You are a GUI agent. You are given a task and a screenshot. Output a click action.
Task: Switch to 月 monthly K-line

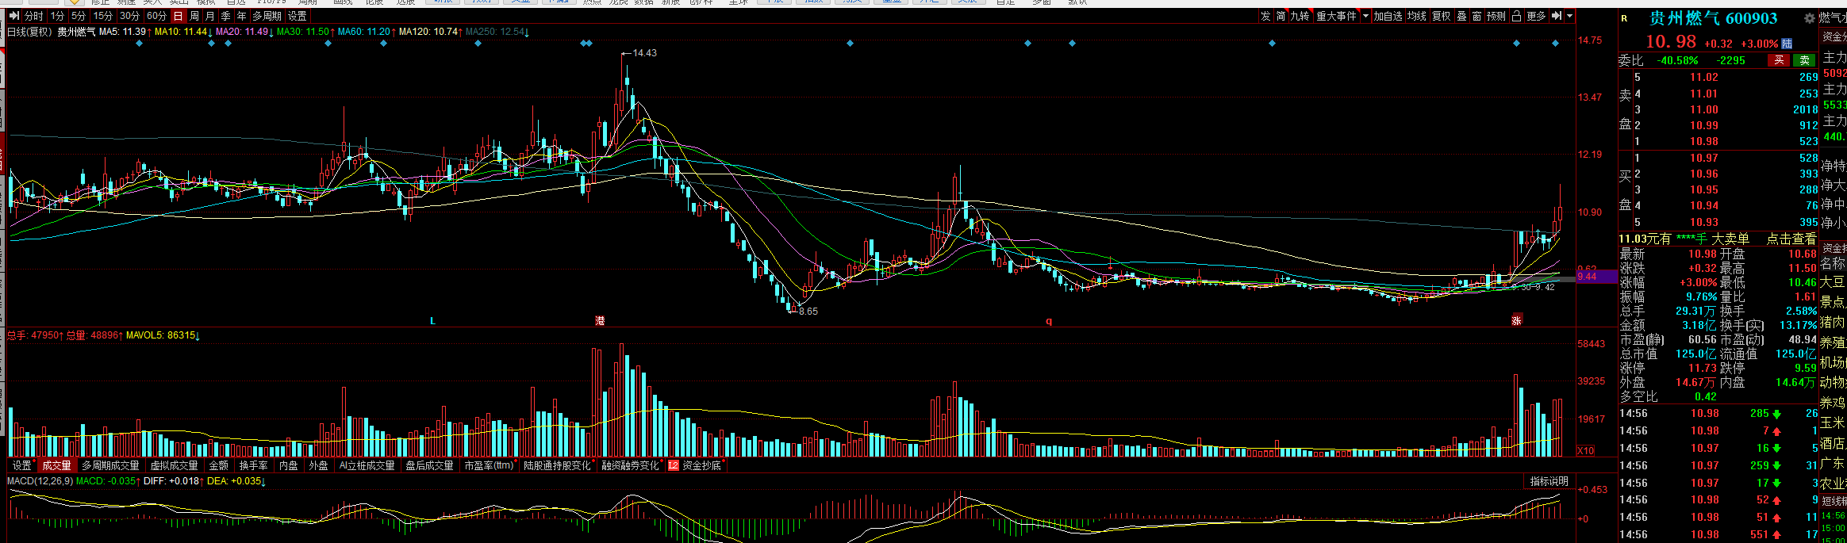pos(210,16)
